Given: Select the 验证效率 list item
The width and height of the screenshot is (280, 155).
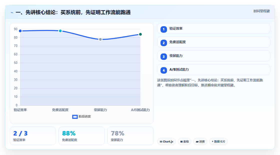Looking at the screenshot, I should coord(213,28).
